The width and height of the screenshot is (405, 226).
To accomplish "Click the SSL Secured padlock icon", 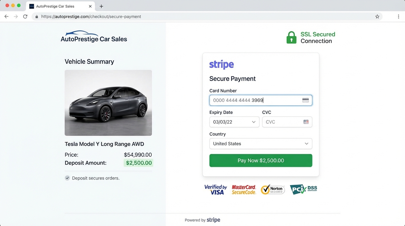I will coord(291,37).
